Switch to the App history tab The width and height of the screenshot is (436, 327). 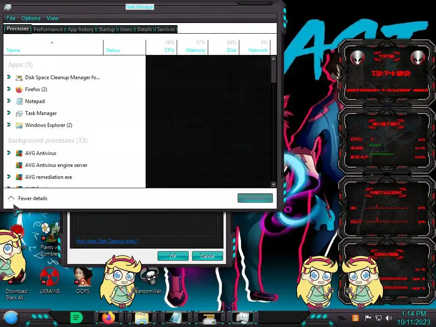pos(80,29)
